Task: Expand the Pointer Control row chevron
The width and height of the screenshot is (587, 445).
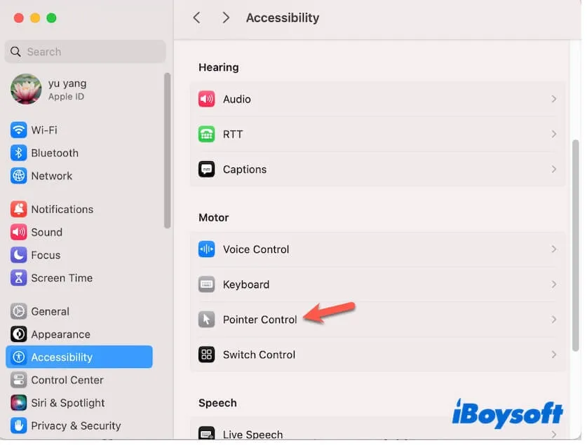Action: click(553, 320)
